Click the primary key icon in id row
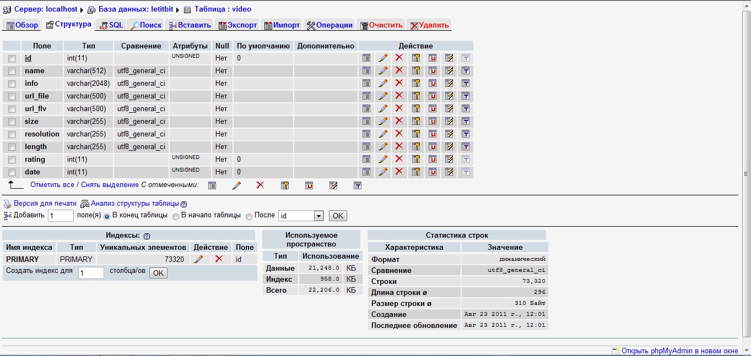Viewport: 751px width, 356px height. coord(416,58)
